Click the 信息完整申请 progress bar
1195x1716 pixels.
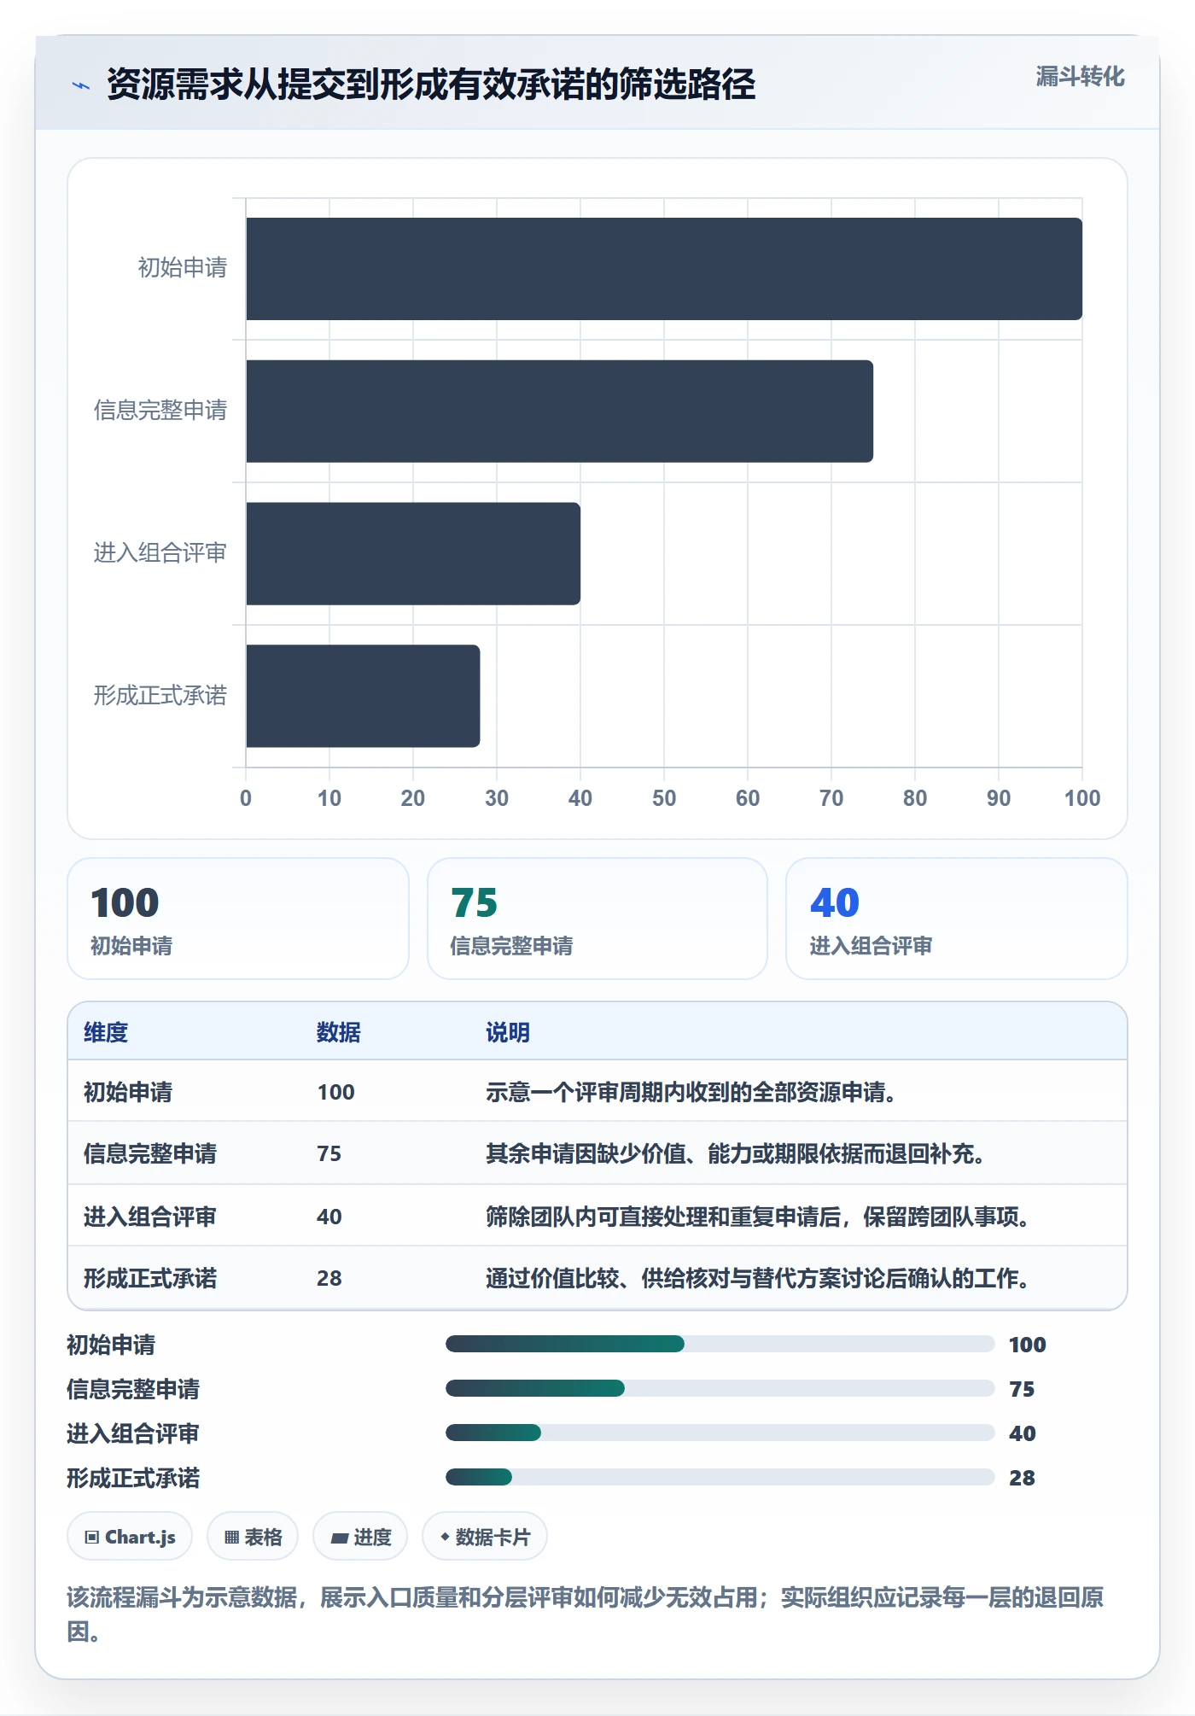tap(720, 1388)
